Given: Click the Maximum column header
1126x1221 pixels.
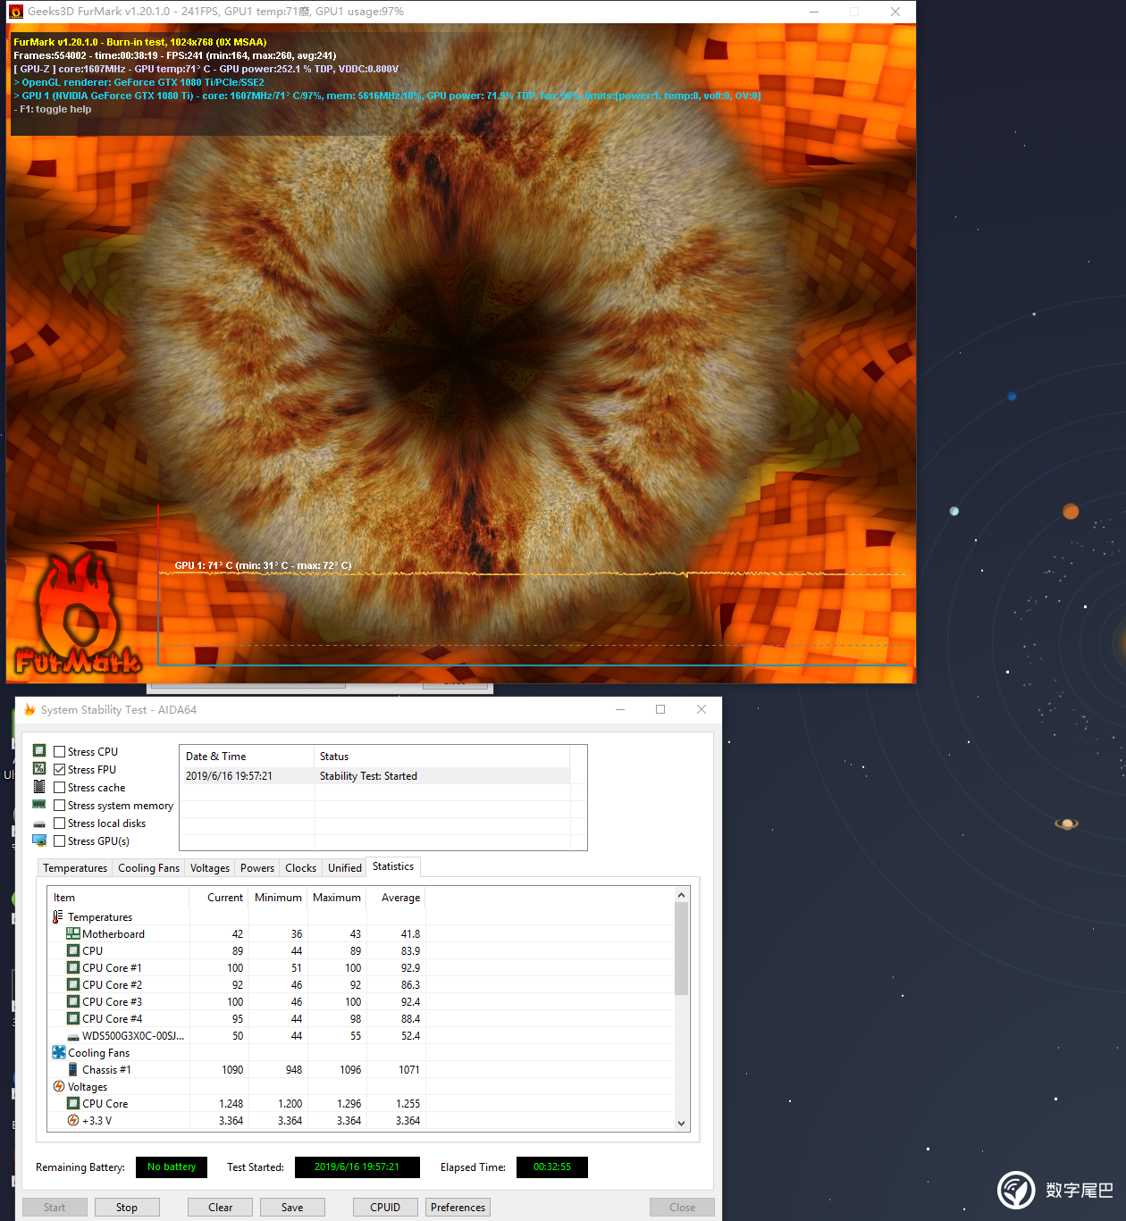Looking at the screenshot, I should pos(337,898).
